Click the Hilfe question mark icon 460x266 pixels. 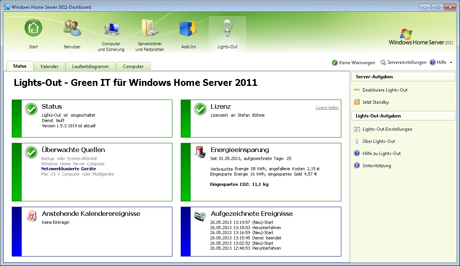click(433, 62)
